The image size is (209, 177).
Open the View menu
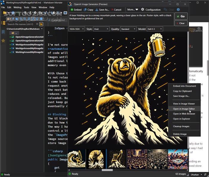[34, 7]
